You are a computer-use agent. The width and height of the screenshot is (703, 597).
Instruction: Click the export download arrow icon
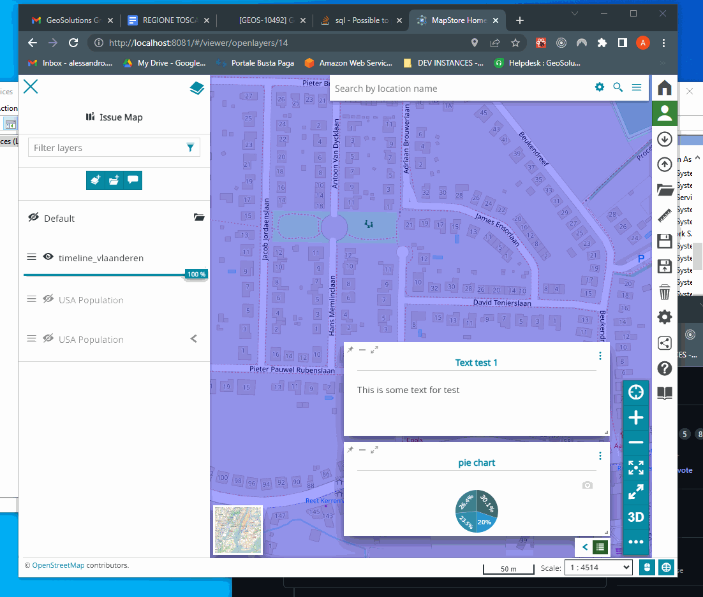tap(665, 140)
